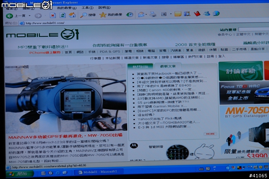Click the greyed Forward arrow button
Image resolution: width=269 pixels, height=179 pixels.
coord(38,16)
